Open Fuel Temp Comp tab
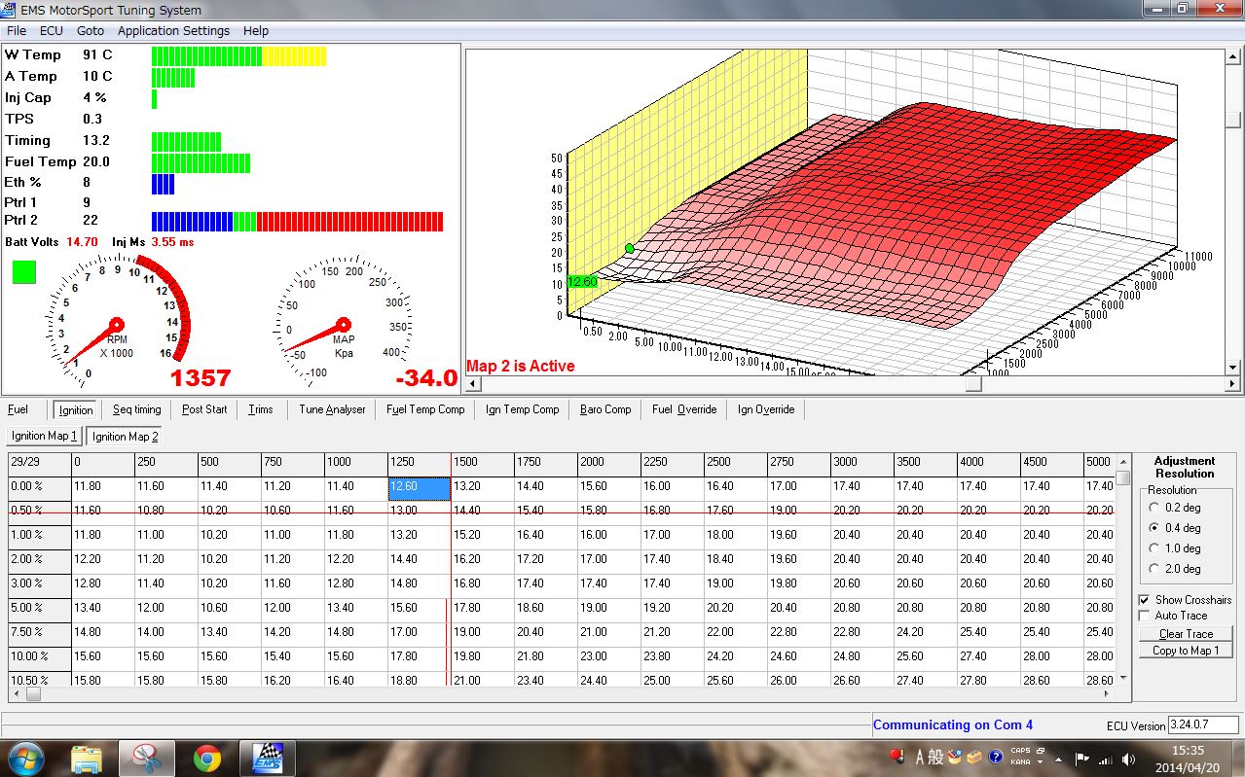This screenshot has width=1245, height=777. [x=425, y=409]
